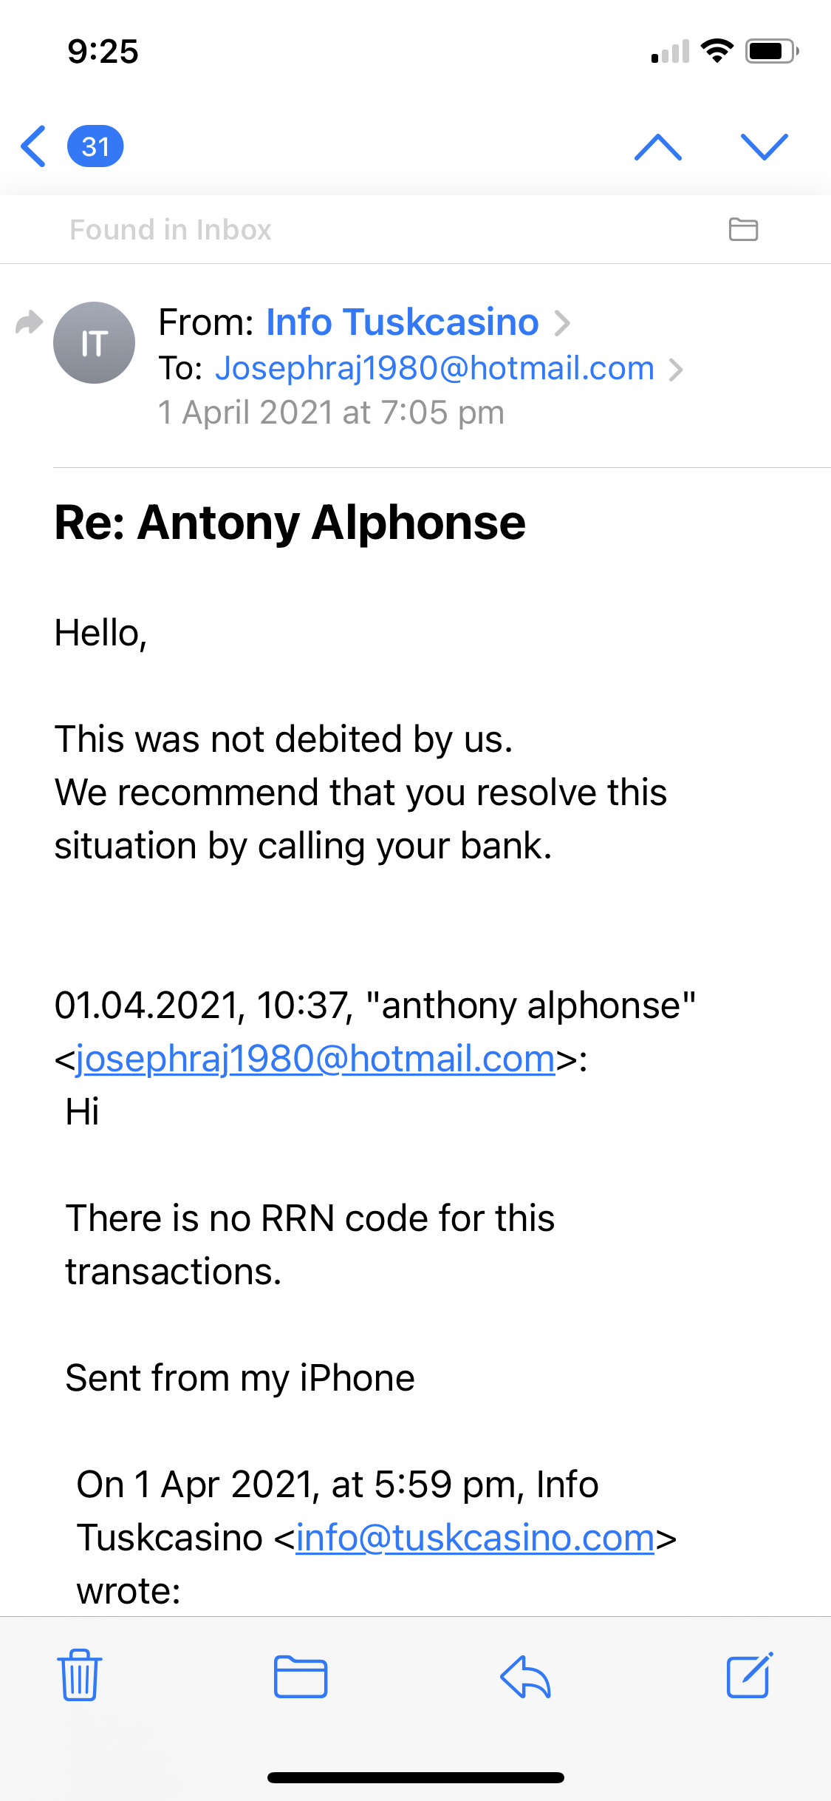This screenshot has height=1801, width=831.
Task: Tap the info@tuskcasino.com email link
Action: point(475,1538)
